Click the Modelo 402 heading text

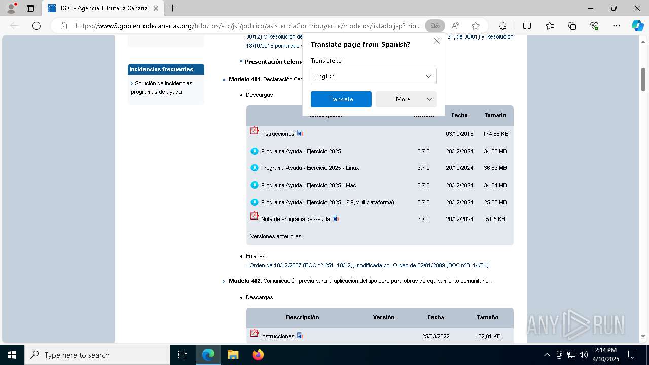[244, 281]
